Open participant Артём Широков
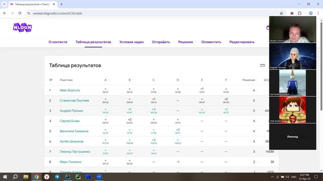Screen dimensions: 323x181 pyautogui.click(x=72, y=141)
